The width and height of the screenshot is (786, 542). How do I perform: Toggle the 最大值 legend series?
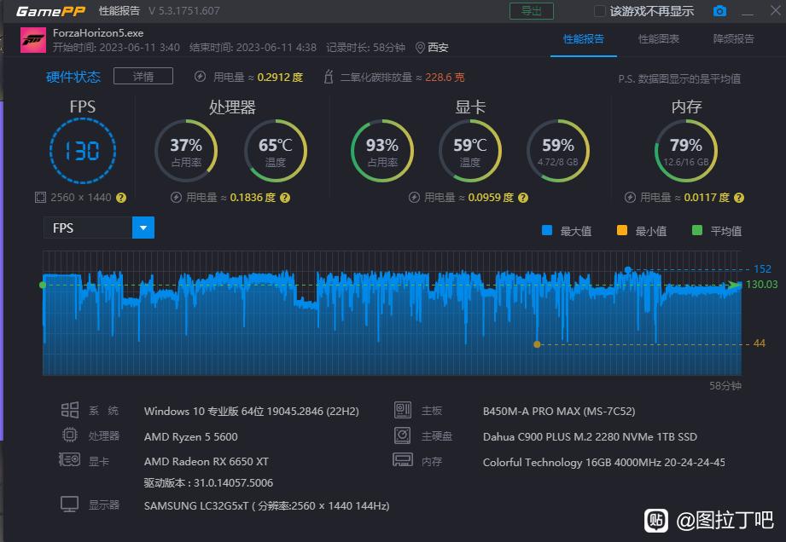549,231
